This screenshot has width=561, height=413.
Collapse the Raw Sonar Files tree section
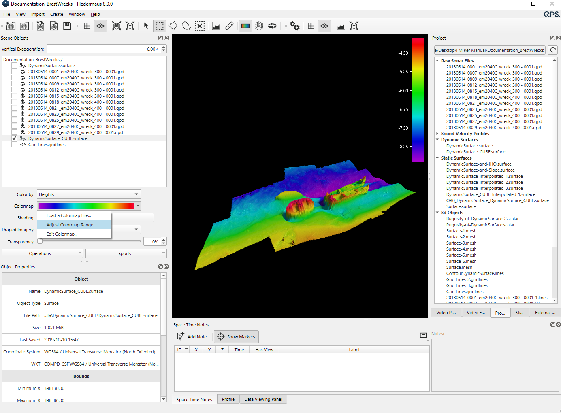(x=437, y=61)
